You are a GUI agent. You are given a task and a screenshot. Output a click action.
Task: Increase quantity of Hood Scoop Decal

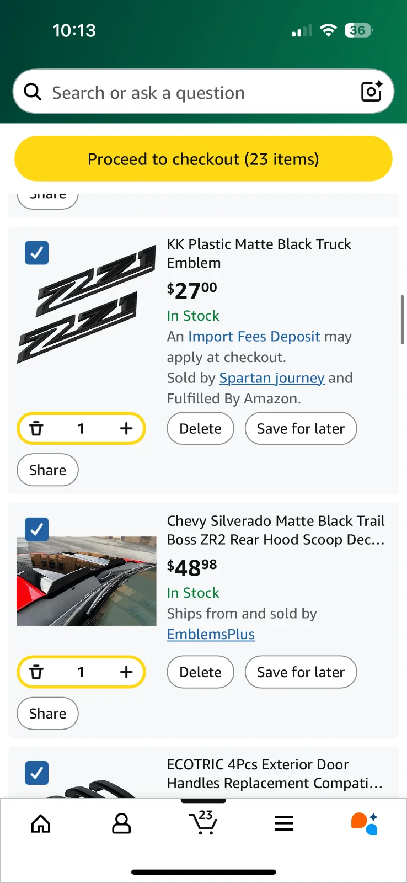[x=126, y=672]
